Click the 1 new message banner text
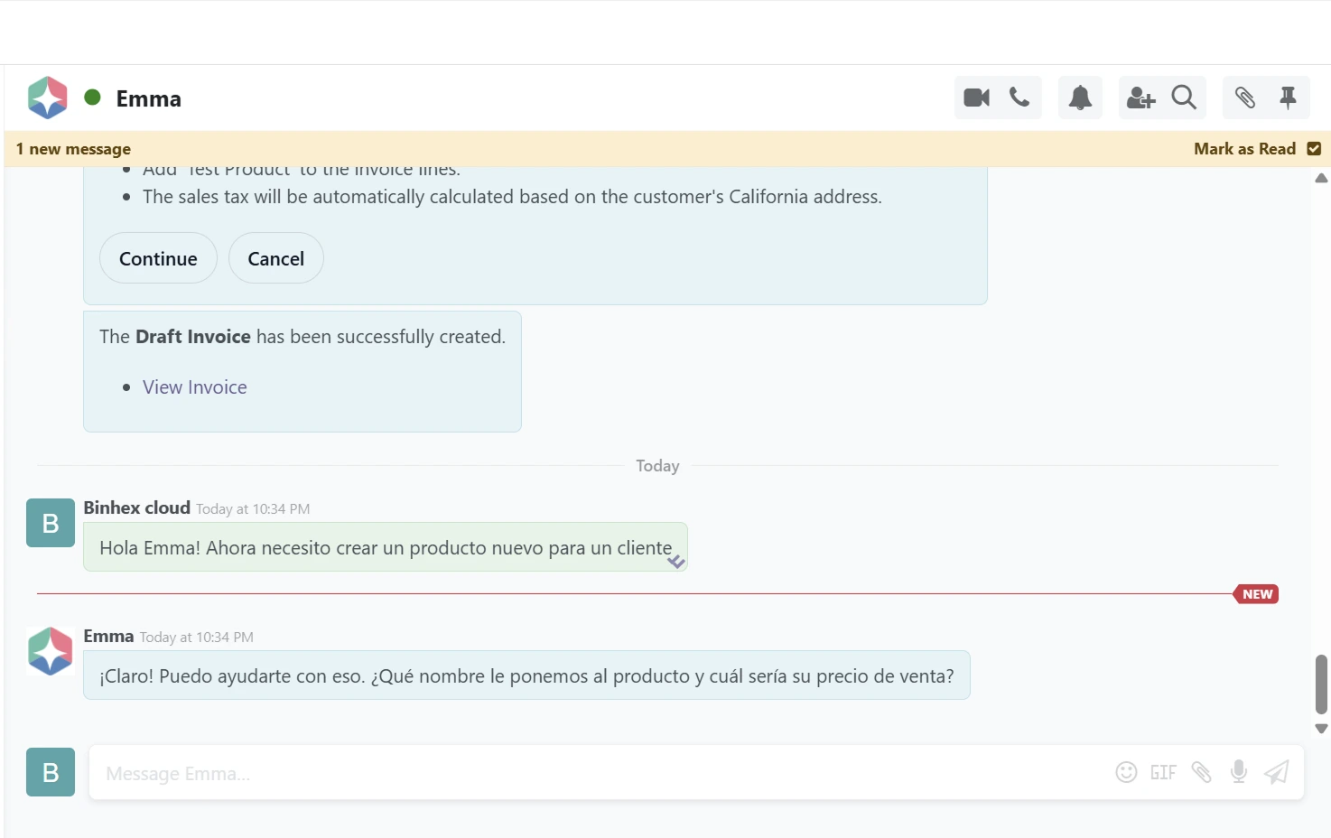 (x=73, y=149)
